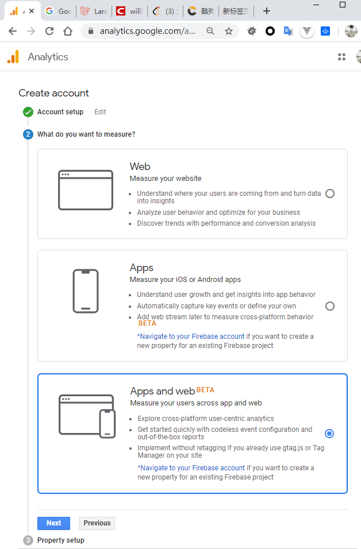This screenshot has width=361, height=549.
Task: Select the Web measurement radio button
Action: (329, 194)
